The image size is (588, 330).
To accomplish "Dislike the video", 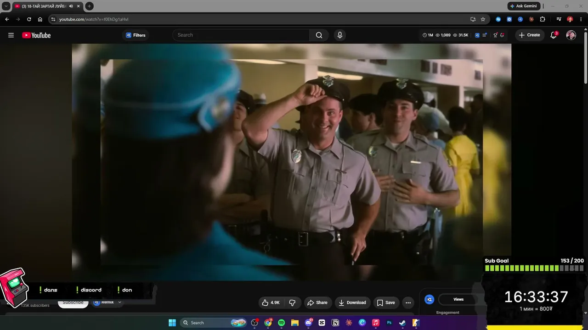I will click(292, 302).
